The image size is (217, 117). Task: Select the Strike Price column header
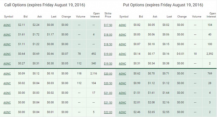coord(108,15)
